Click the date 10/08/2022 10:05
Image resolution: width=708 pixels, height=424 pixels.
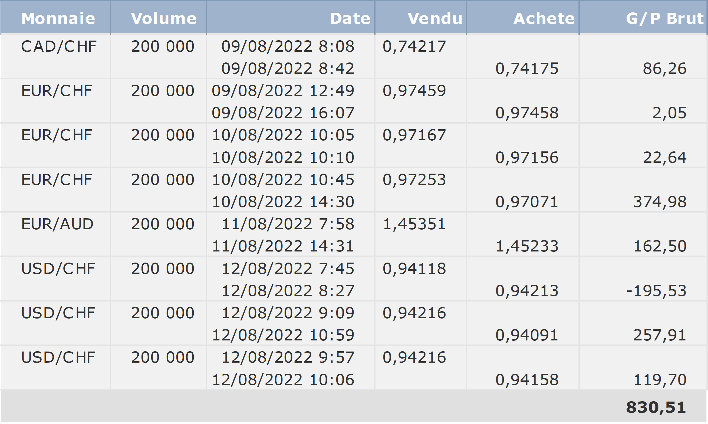(x=283, y=135)
